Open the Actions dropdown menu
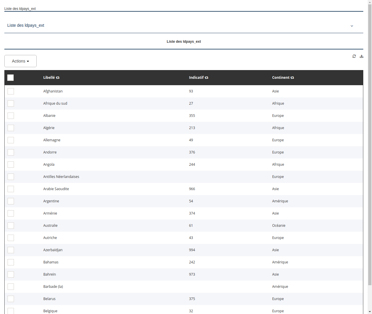The width and height of the screenshot is (372, 314). click(20, 61)
